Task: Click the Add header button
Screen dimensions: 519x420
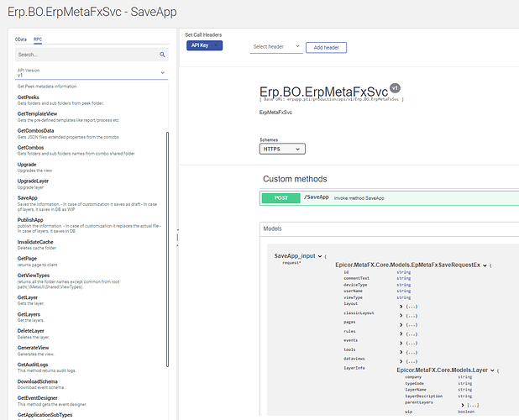Action: [x=326, y=48]
